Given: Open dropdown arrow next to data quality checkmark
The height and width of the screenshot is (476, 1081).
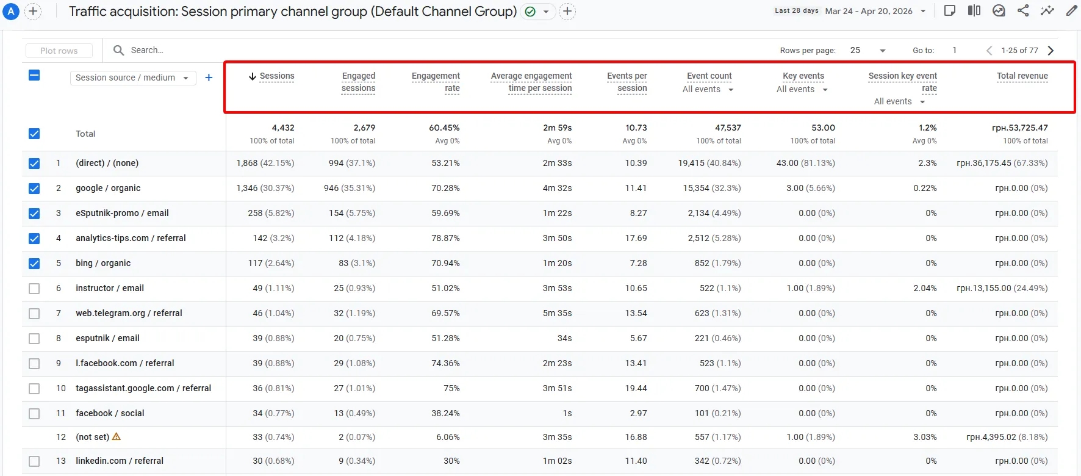Looking at the screenshot, I should (x=545, y=12).
